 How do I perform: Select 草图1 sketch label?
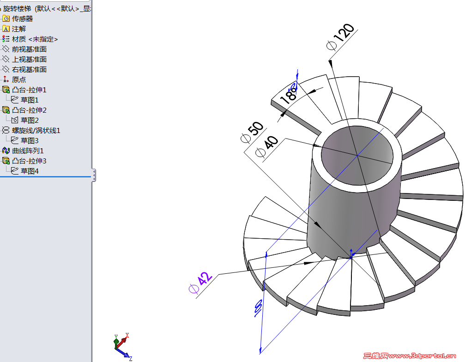[x=30, y=100]
